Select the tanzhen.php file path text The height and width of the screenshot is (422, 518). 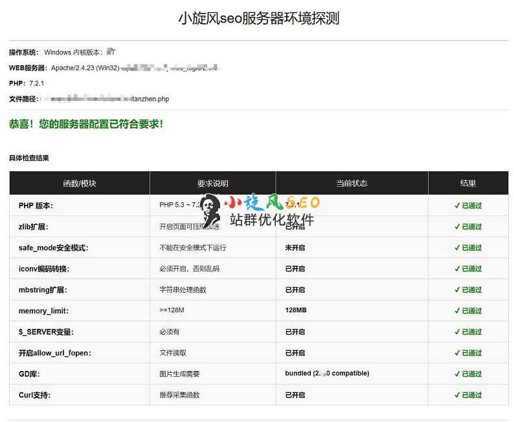pos(150,99)
